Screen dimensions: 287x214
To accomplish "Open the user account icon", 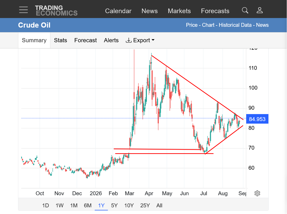I will pyautogui.click(x=260, y=10).
